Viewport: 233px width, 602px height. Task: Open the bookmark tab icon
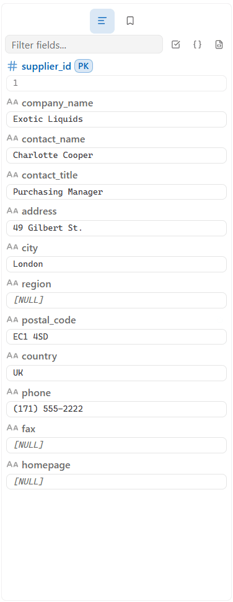click(x=130, y=21)
